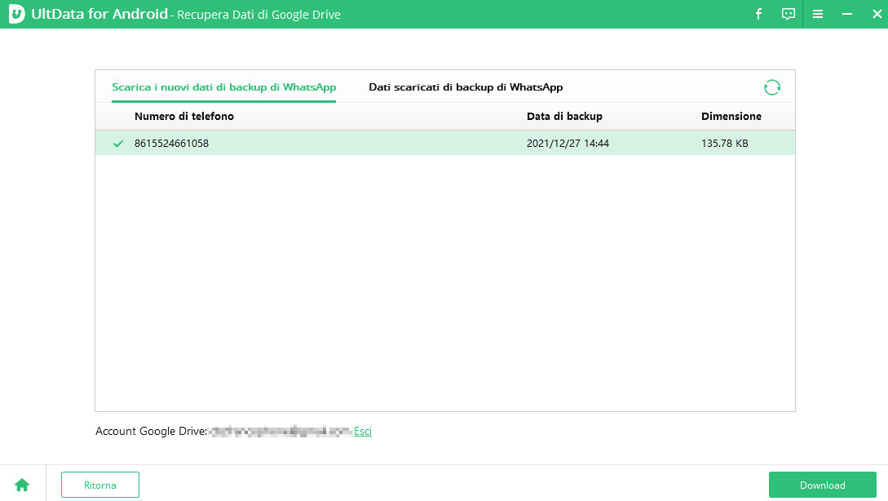Click the Download button
The image size is (888, 501).
(x=822, y=485)
